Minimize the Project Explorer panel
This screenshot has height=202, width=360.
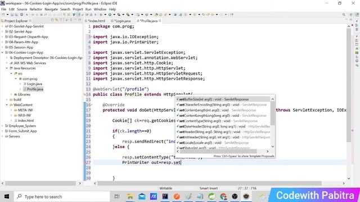tap(75, 20)
